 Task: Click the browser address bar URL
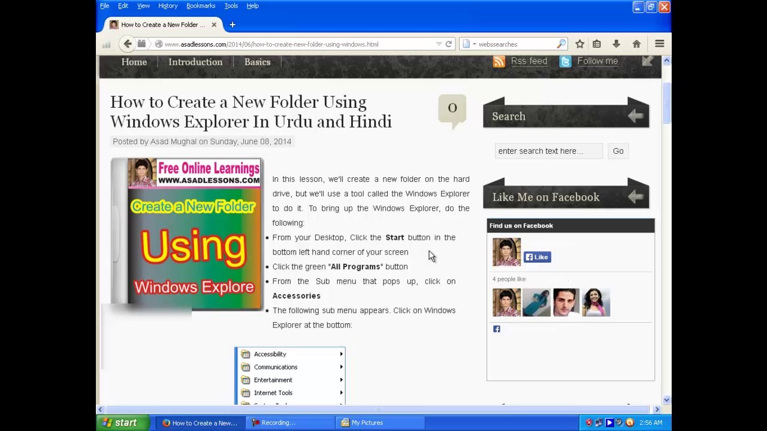[271, 44]
